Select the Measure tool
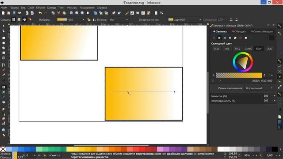Viewport: 283px width, 159px height. tap(4, 135)
